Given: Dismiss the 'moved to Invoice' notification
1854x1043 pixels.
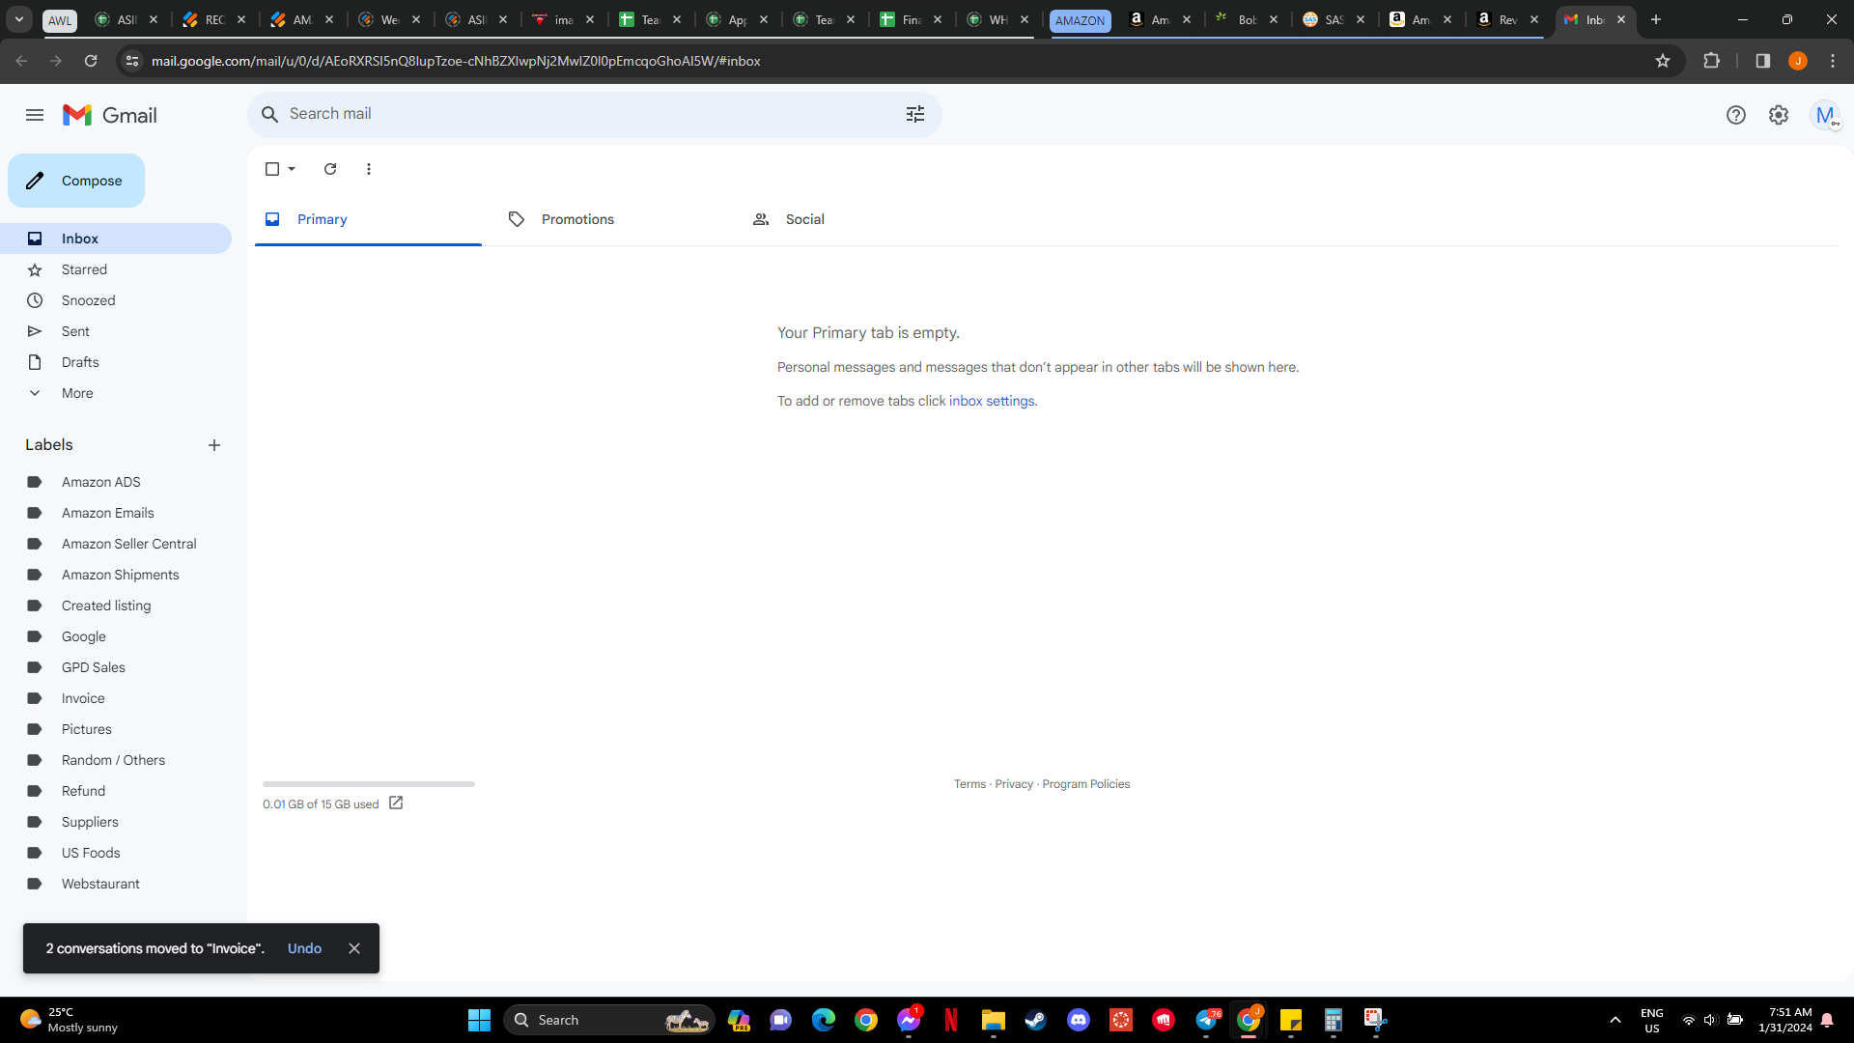Looking at the screenshot, I should point(354,948).
